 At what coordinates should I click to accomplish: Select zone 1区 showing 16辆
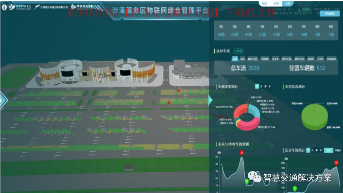220,30
